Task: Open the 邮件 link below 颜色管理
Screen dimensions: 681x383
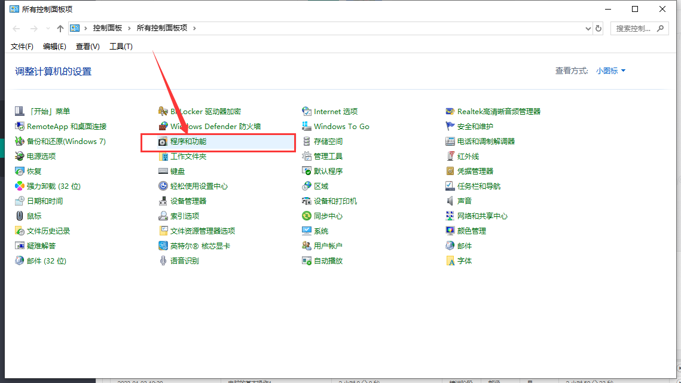Action: [465, 246]
